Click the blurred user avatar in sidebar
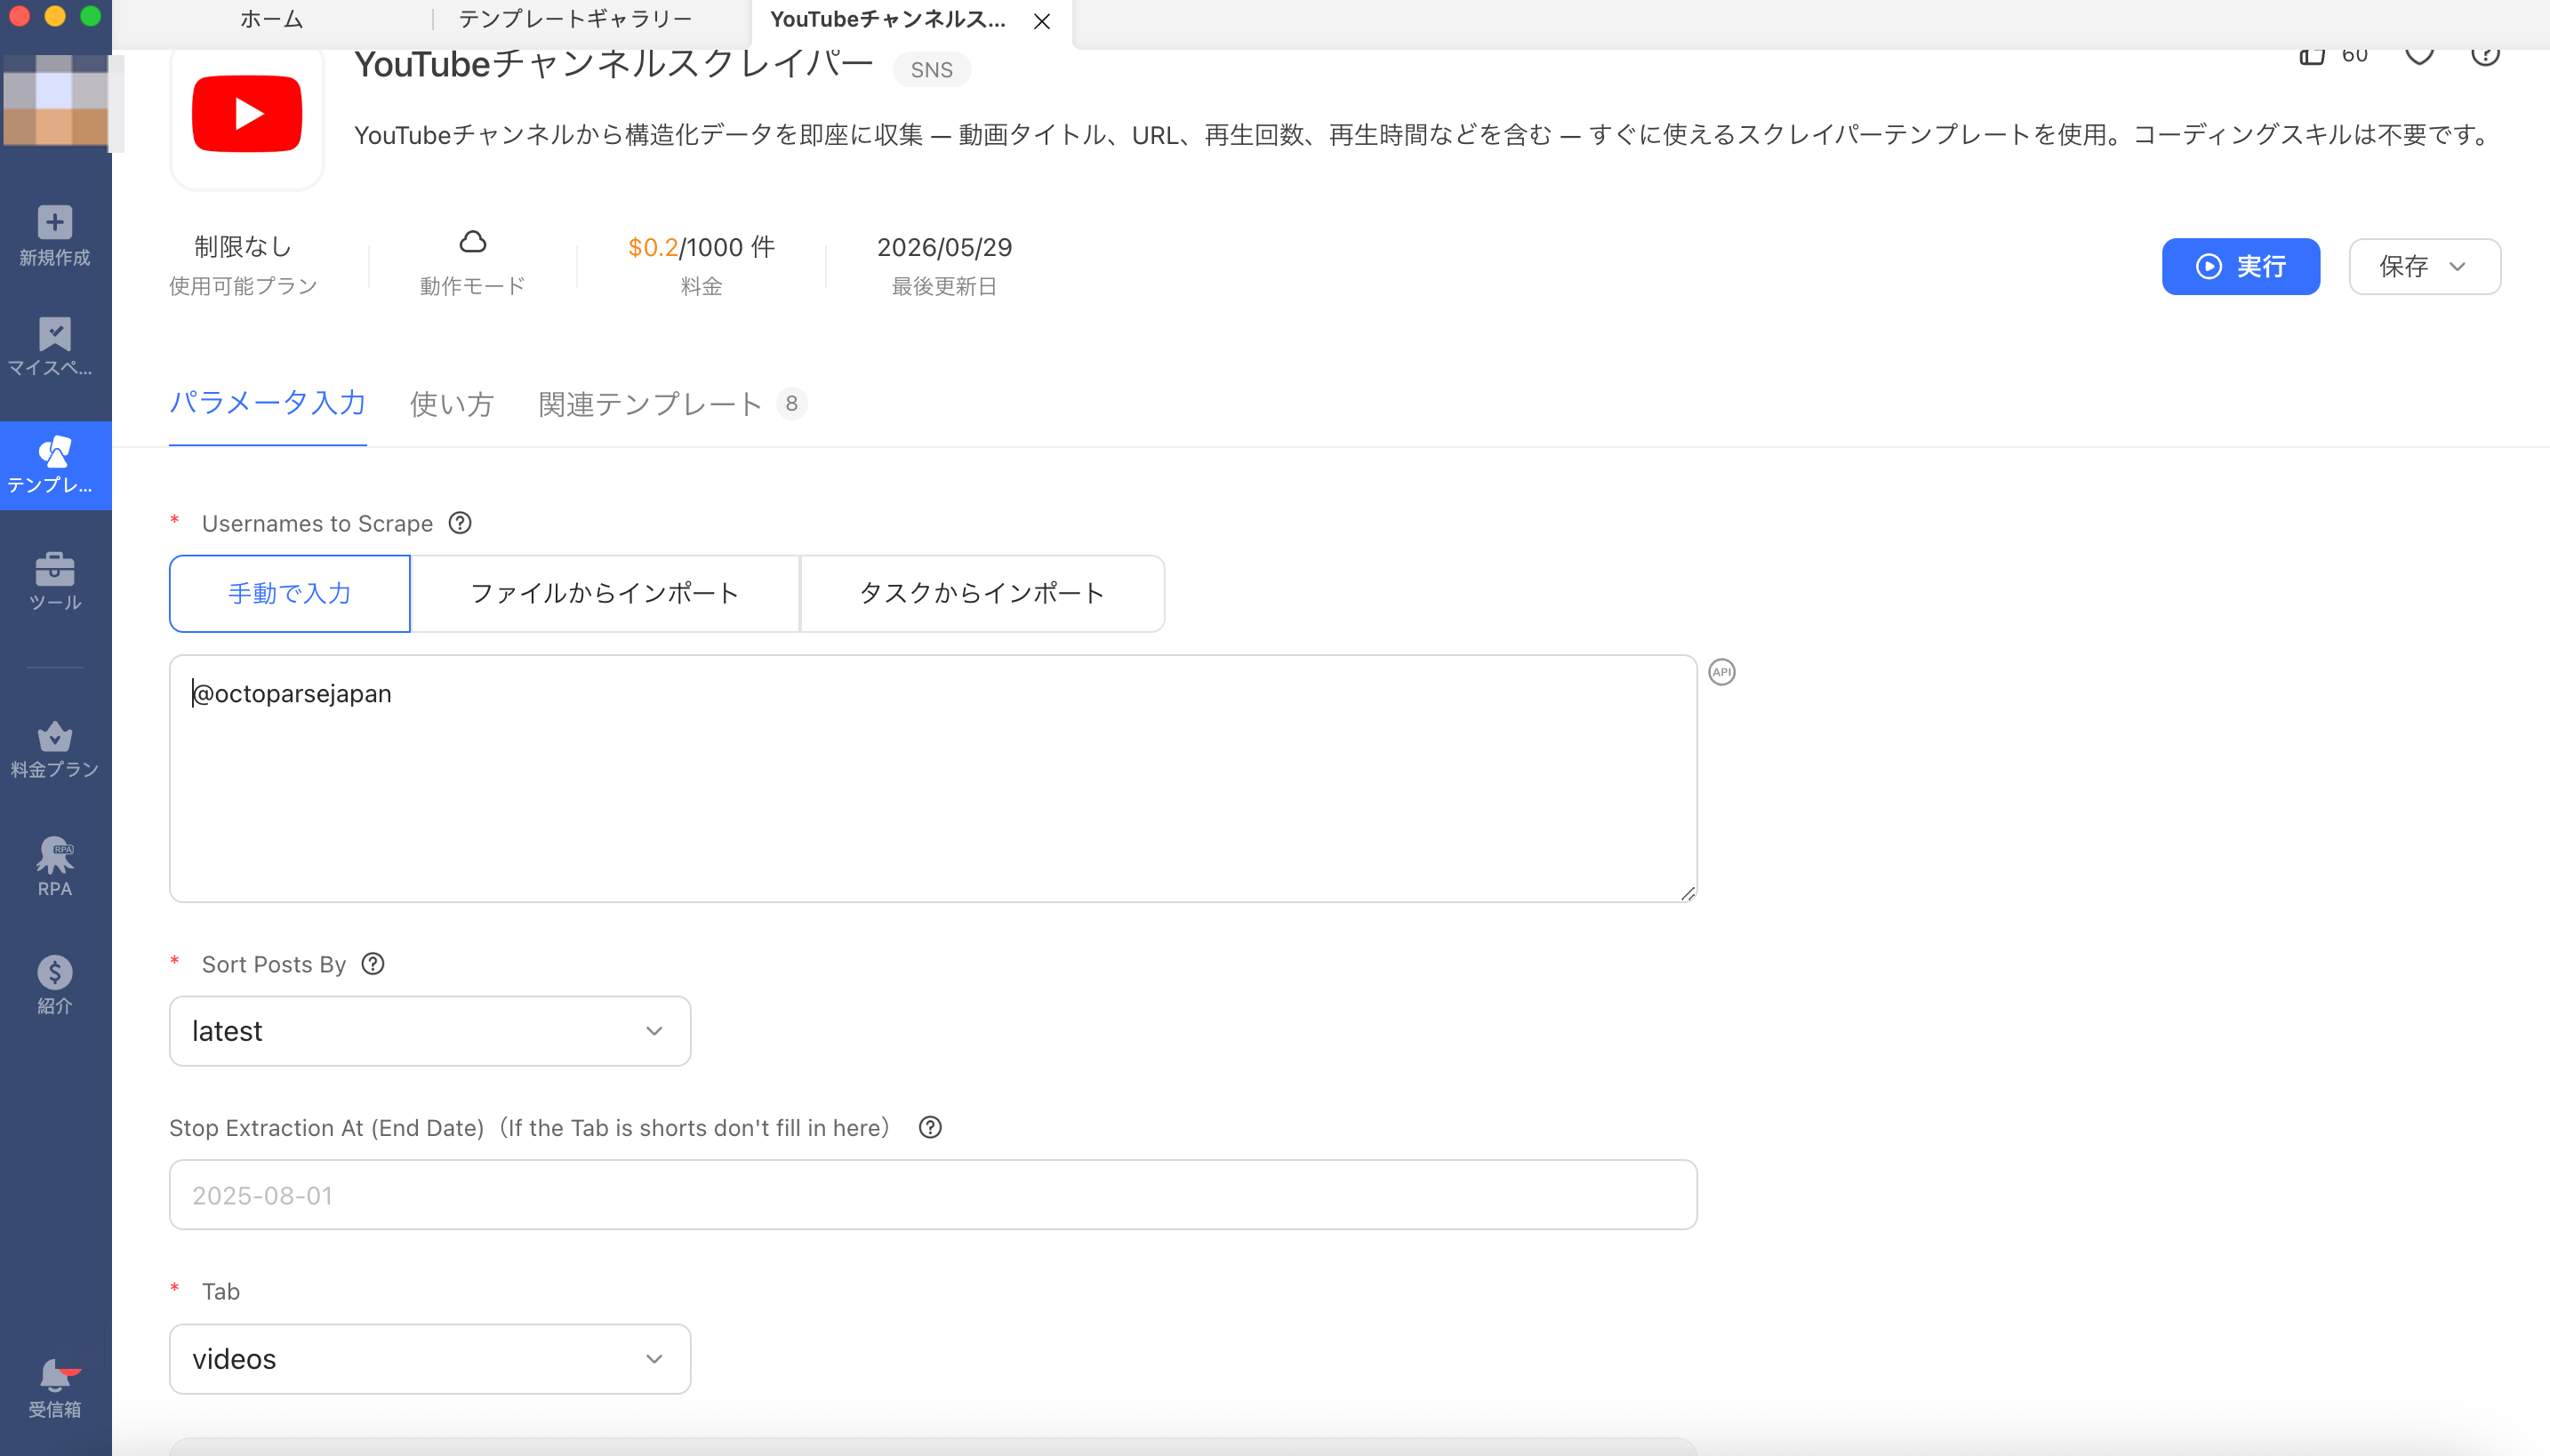2550x1456 pixels. coord(56,100)
